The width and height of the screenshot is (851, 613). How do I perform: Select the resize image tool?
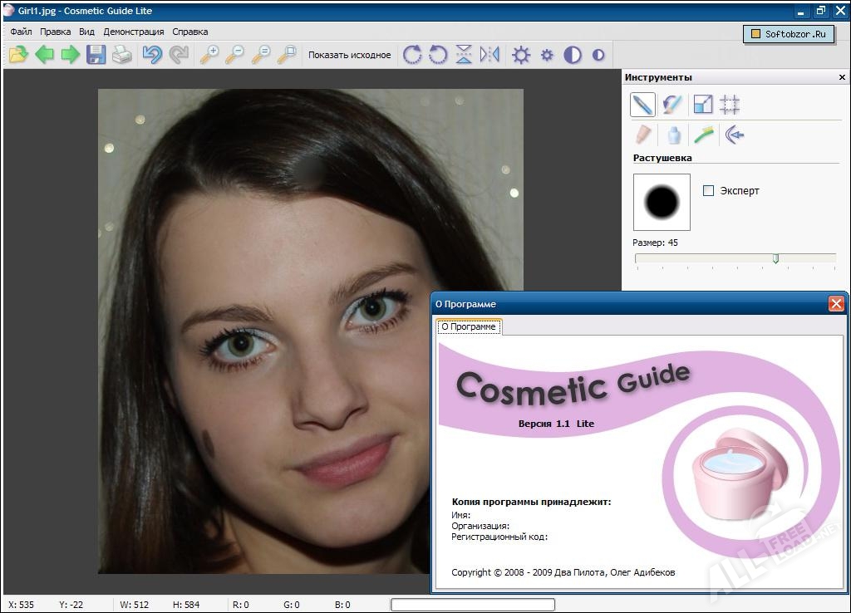coord(703,105)
